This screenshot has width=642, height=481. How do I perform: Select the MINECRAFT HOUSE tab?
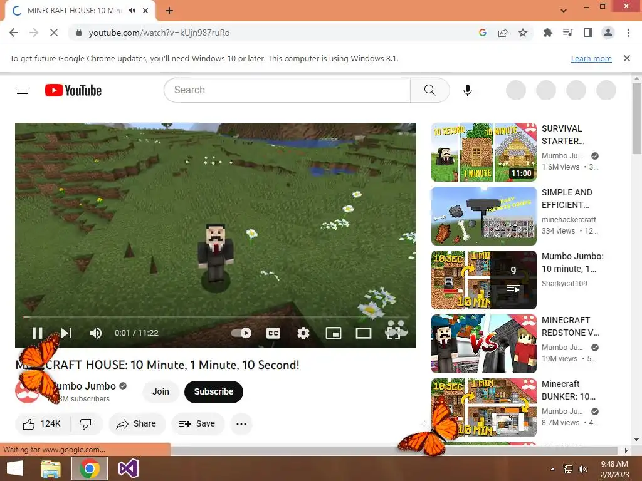(x=74, y=11)
